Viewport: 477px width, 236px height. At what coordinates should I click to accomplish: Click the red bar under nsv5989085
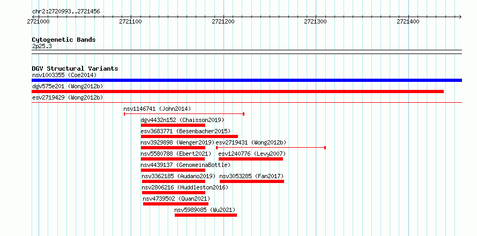click(206, 215)
